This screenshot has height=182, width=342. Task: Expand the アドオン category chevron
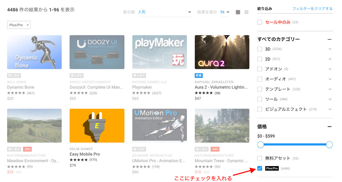pyautogui.click(x=330, y=69)
